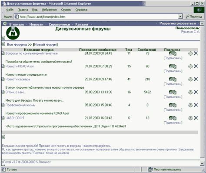The height and width of the screenshot is (173, 206).
Task: Open the Профсоюзная жизнь forum
Action: click(x=20, y=105)
